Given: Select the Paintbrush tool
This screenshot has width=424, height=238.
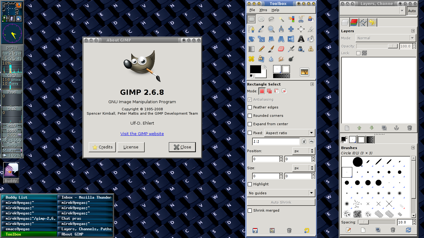Looking at the screenshot, I should point(271,49).
